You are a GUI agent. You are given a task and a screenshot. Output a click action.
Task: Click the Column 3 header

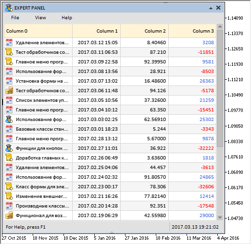click(192, 31)
